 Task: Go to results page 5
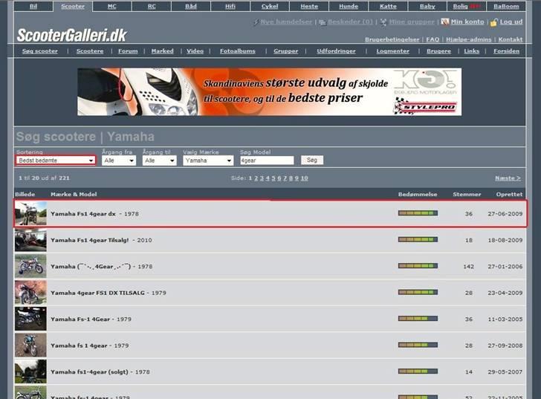tap(273, 178)
